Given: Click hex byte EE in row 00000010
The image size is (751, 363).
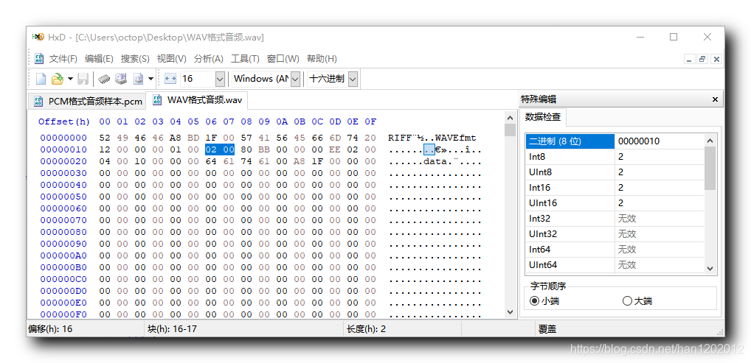Looking at the screenshot, I should (x=335, y=149).
